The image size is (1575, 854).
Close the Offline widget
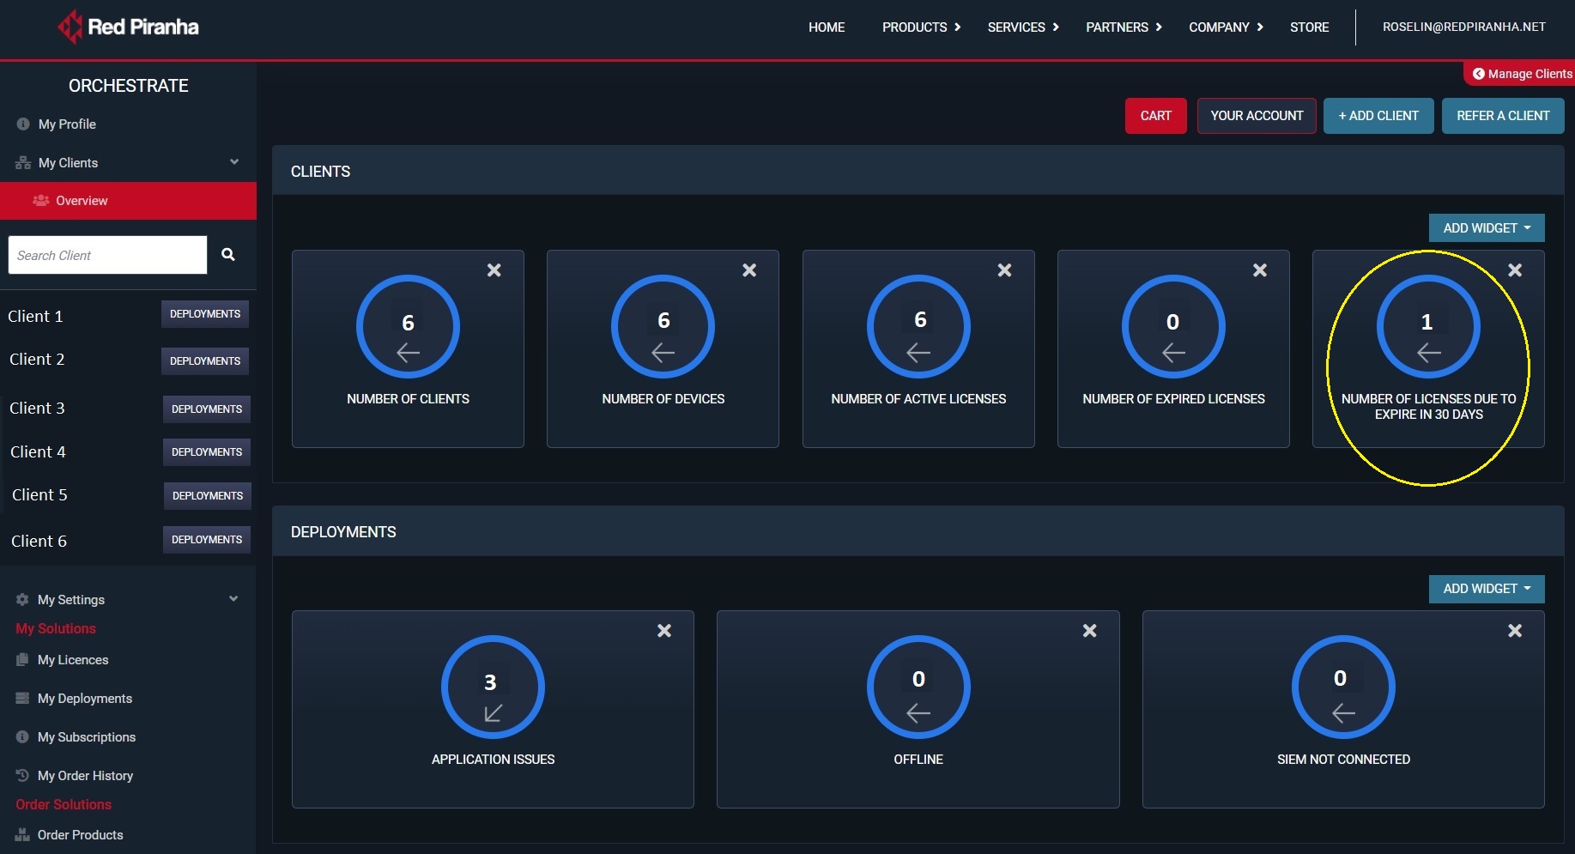(1090, 631)
